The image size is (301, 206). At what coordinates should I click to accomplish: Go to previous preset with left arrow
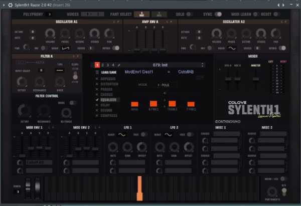click(x=278, y=5)
